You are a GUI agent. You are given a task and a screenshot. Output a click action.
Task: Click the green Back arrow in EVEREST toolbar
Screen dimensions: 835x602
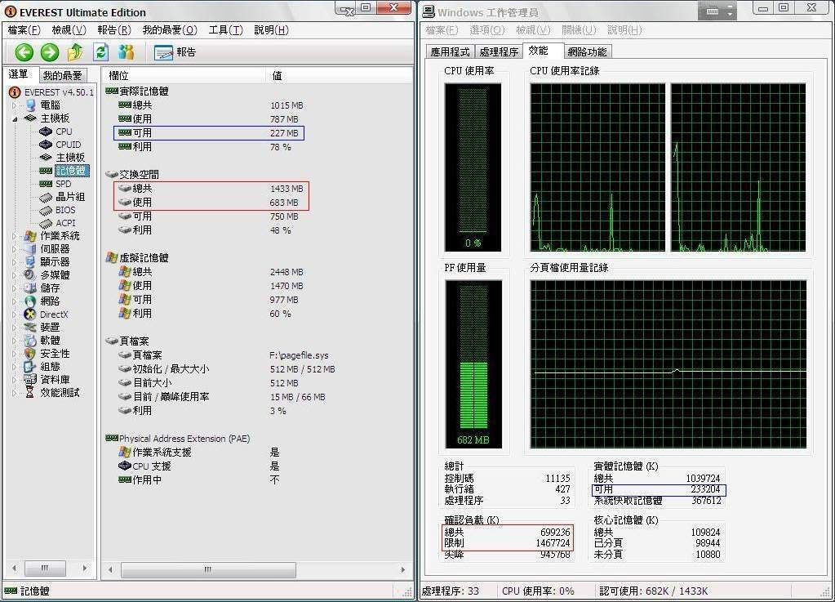coord(24,52)
